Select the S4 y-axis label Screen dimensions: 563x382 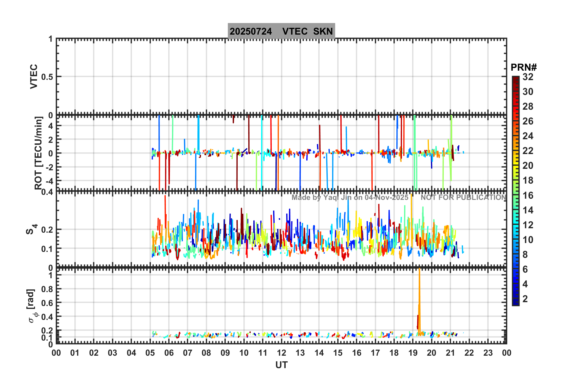(x=31, y=229)
